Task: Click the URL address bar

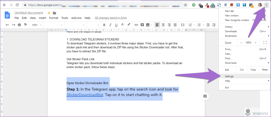Action: pos(105,5)
